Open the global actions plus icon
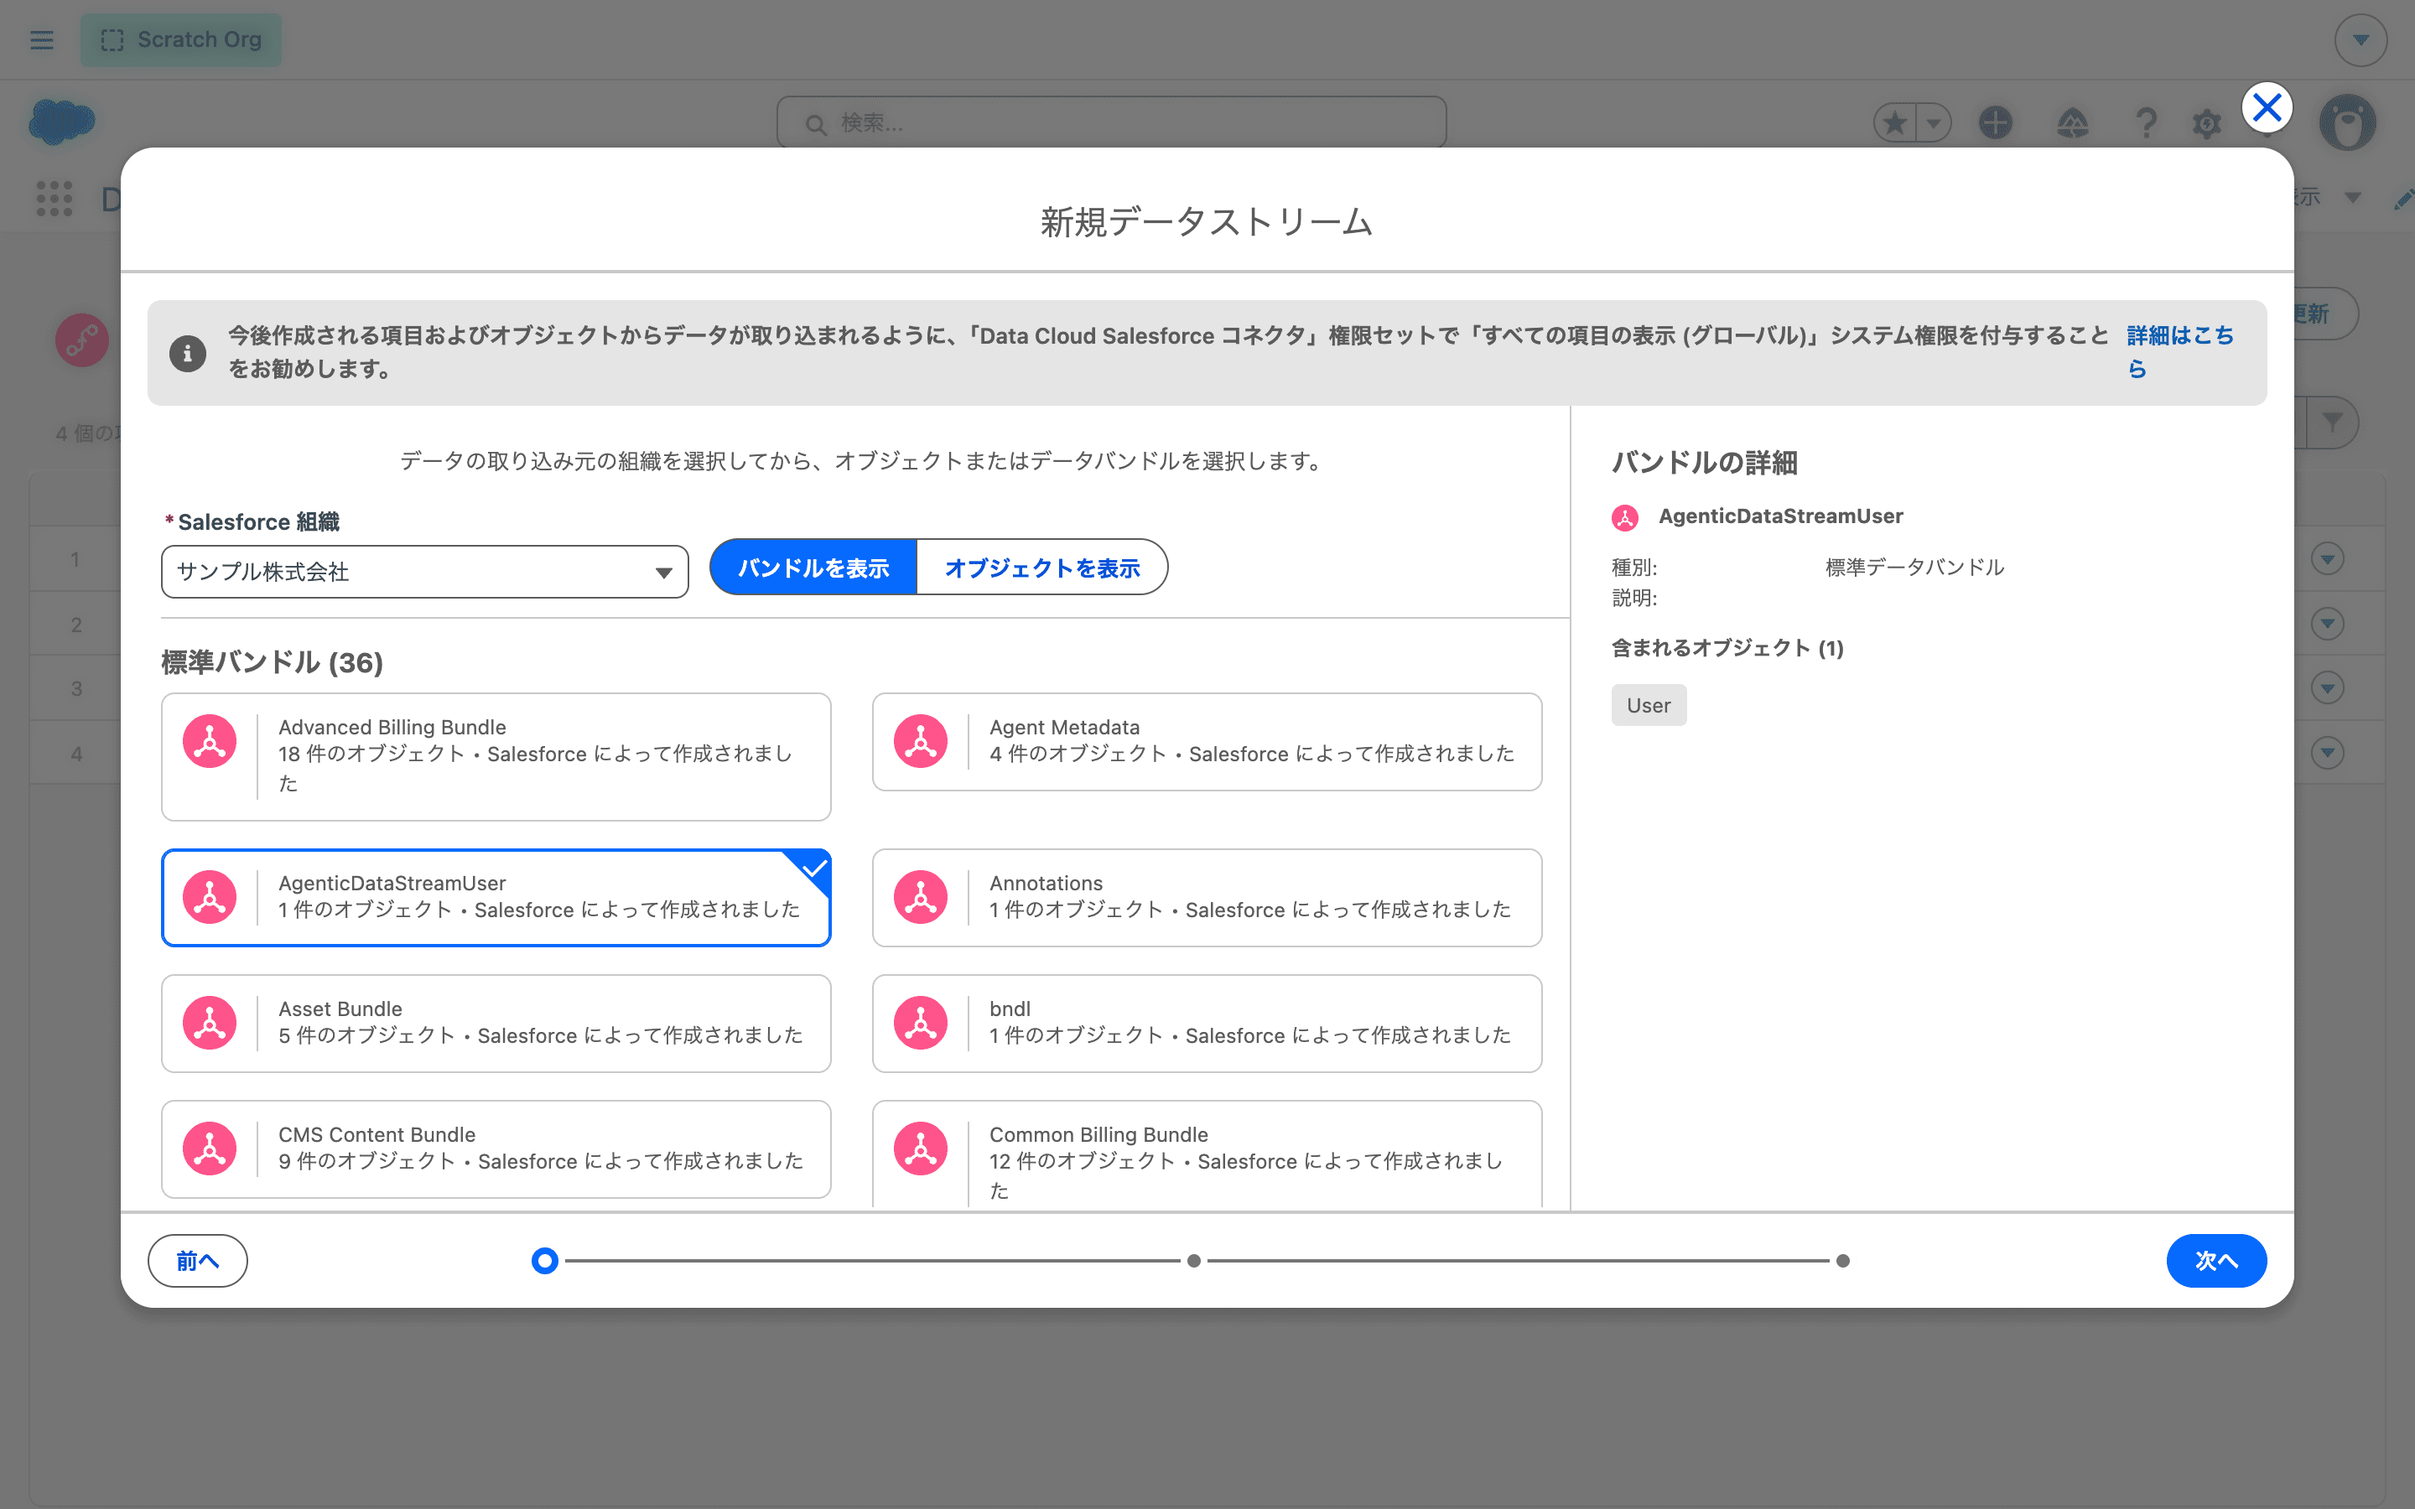Viewport: 2415px width, 1509px height. pyautogui.click(x=1995, y=122)
